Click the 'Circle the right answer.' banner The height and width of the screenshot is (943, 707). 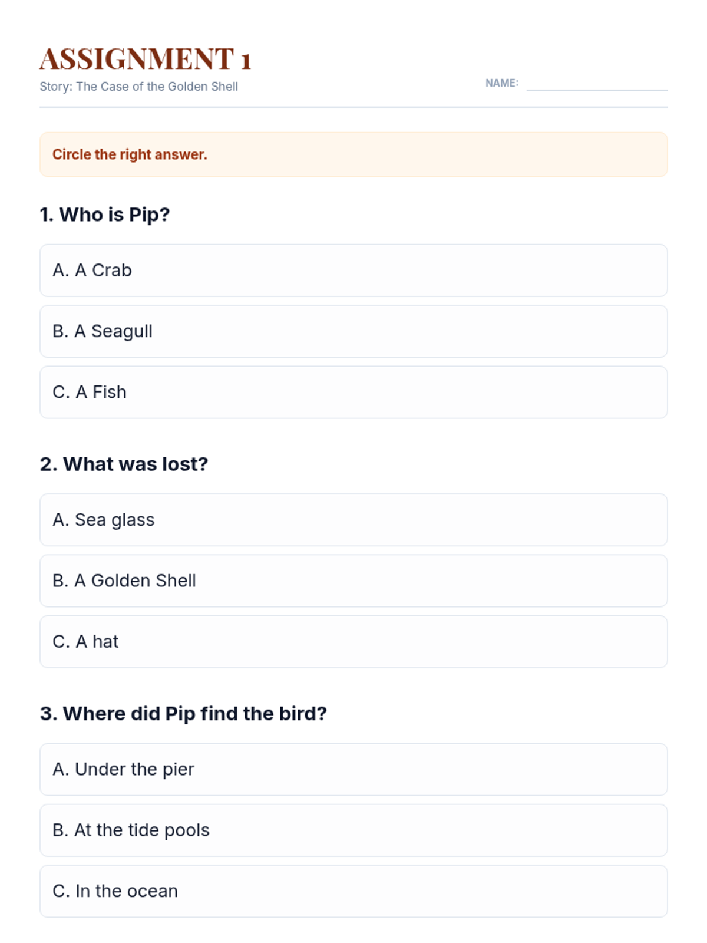point(353,154)
